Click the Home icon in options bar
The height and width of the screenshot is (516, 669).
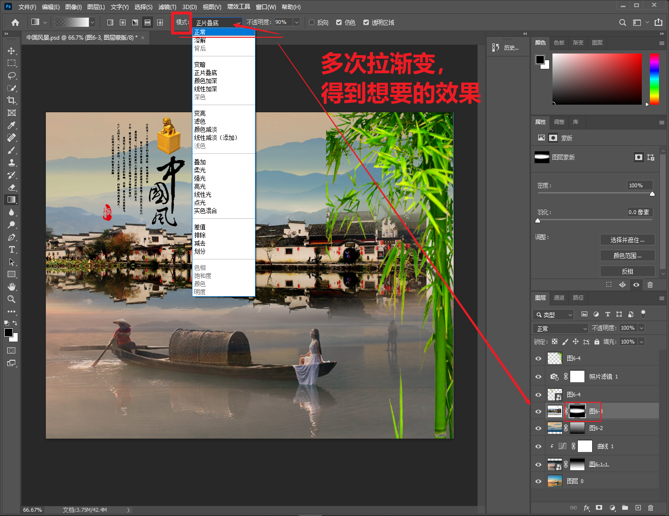15,22
